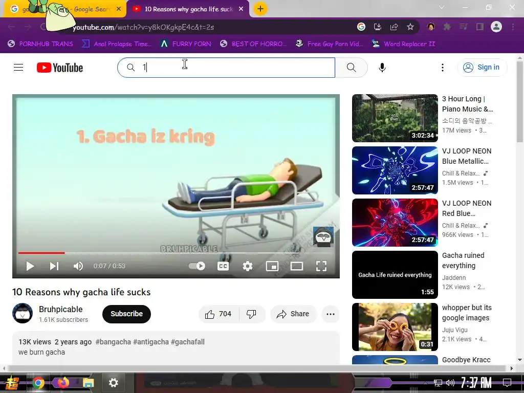Click the #antigacha hashtag
This screenshot has width=524, height=393.
151,342
